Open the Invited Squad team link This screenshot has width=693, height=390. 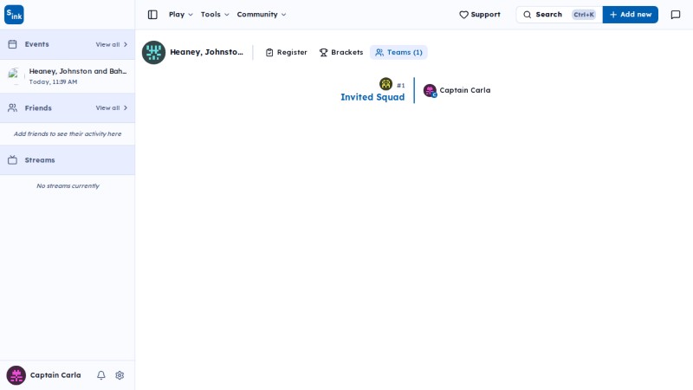pos(372,97)
